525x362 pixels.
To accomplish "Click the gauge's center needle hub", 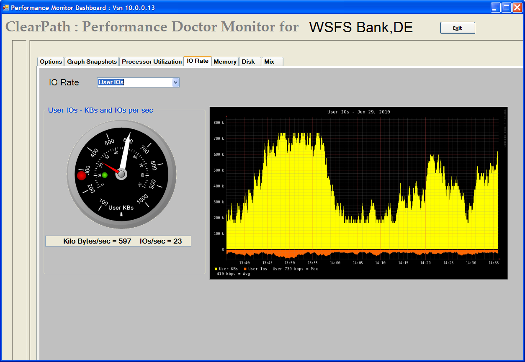I will [121, 174].
